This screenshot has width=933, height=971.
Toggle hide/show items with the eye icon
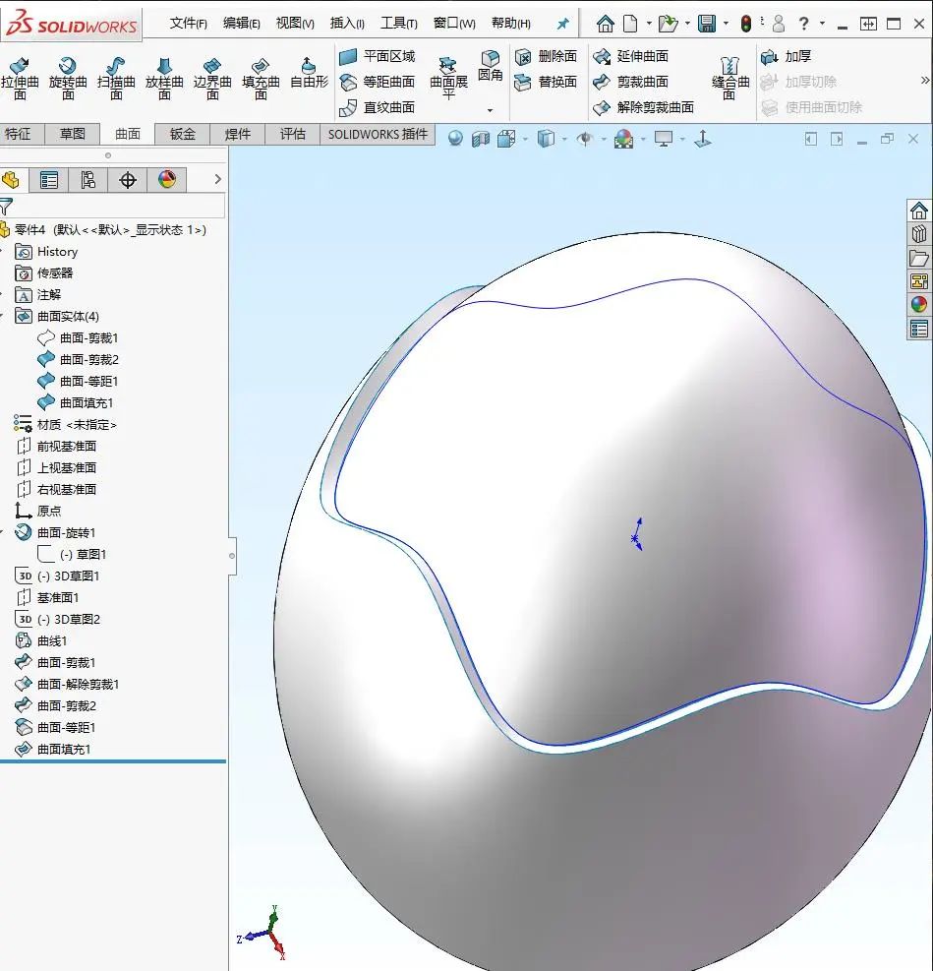click(583, 139)
